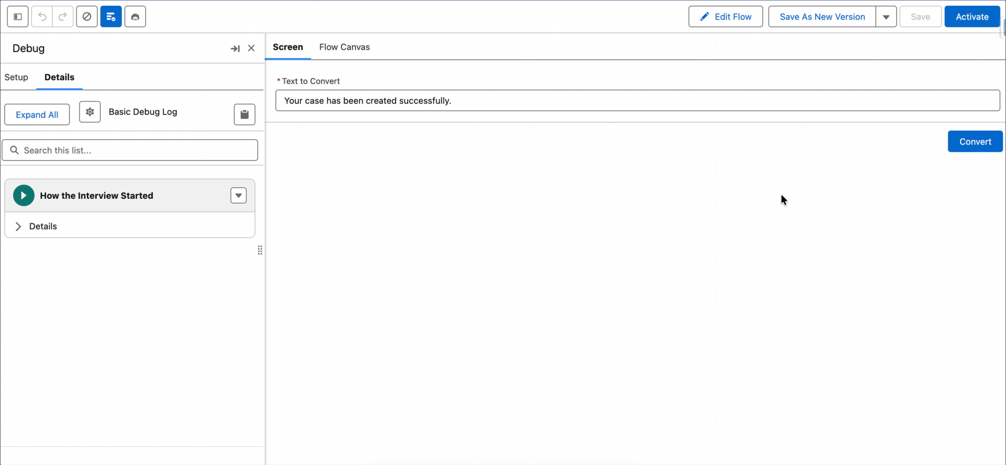
Task: Toggle the left toolbox panel icon
Action: click(x=17, y=16)
